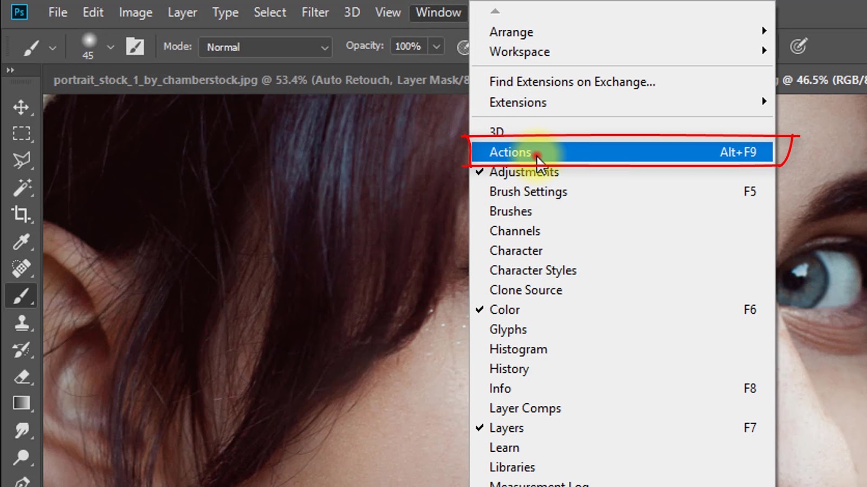Image resolution: width=867 pixels, height=487 pixels.
Task: Open the Filter menu
Action: (x=315, y=12)
